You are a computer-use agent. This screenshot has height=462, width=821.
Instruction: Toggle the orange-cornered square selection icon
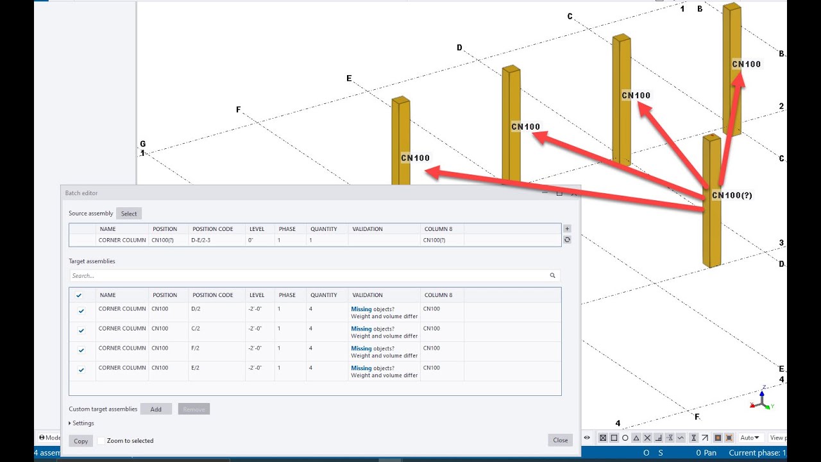coord(729,438)
